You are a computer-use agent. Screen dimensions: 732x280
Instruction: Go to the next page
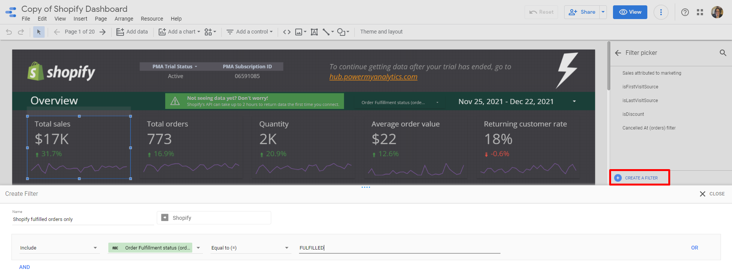103,32
